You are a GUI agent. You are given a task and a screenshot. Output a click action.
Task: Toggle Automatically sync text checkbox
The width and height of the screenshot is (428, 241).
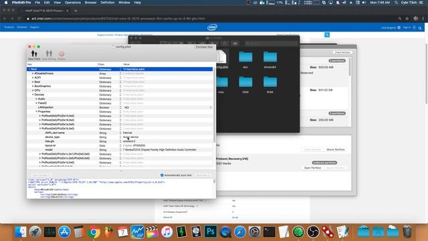(162, 175)
